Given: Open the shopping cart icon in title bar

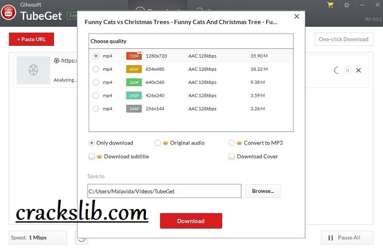Looking at the screenshot, I should pos(330,5).
